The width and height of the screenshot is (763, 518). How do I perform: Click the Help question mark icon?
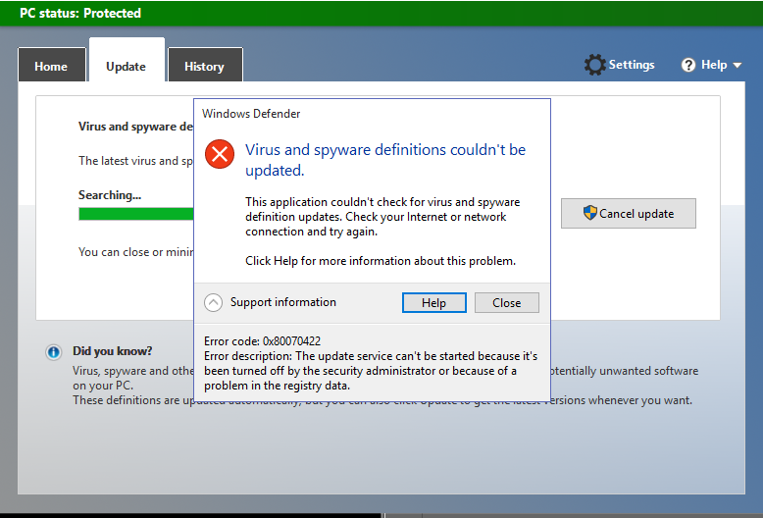tap(688, 65)
